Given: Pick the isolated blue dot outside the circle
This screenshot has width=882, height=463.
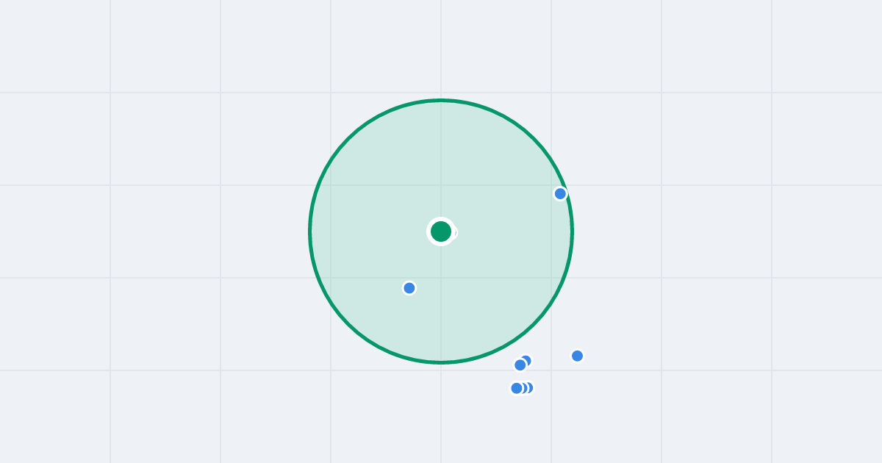Looking at the screenshot, I should tap(577, 356).
